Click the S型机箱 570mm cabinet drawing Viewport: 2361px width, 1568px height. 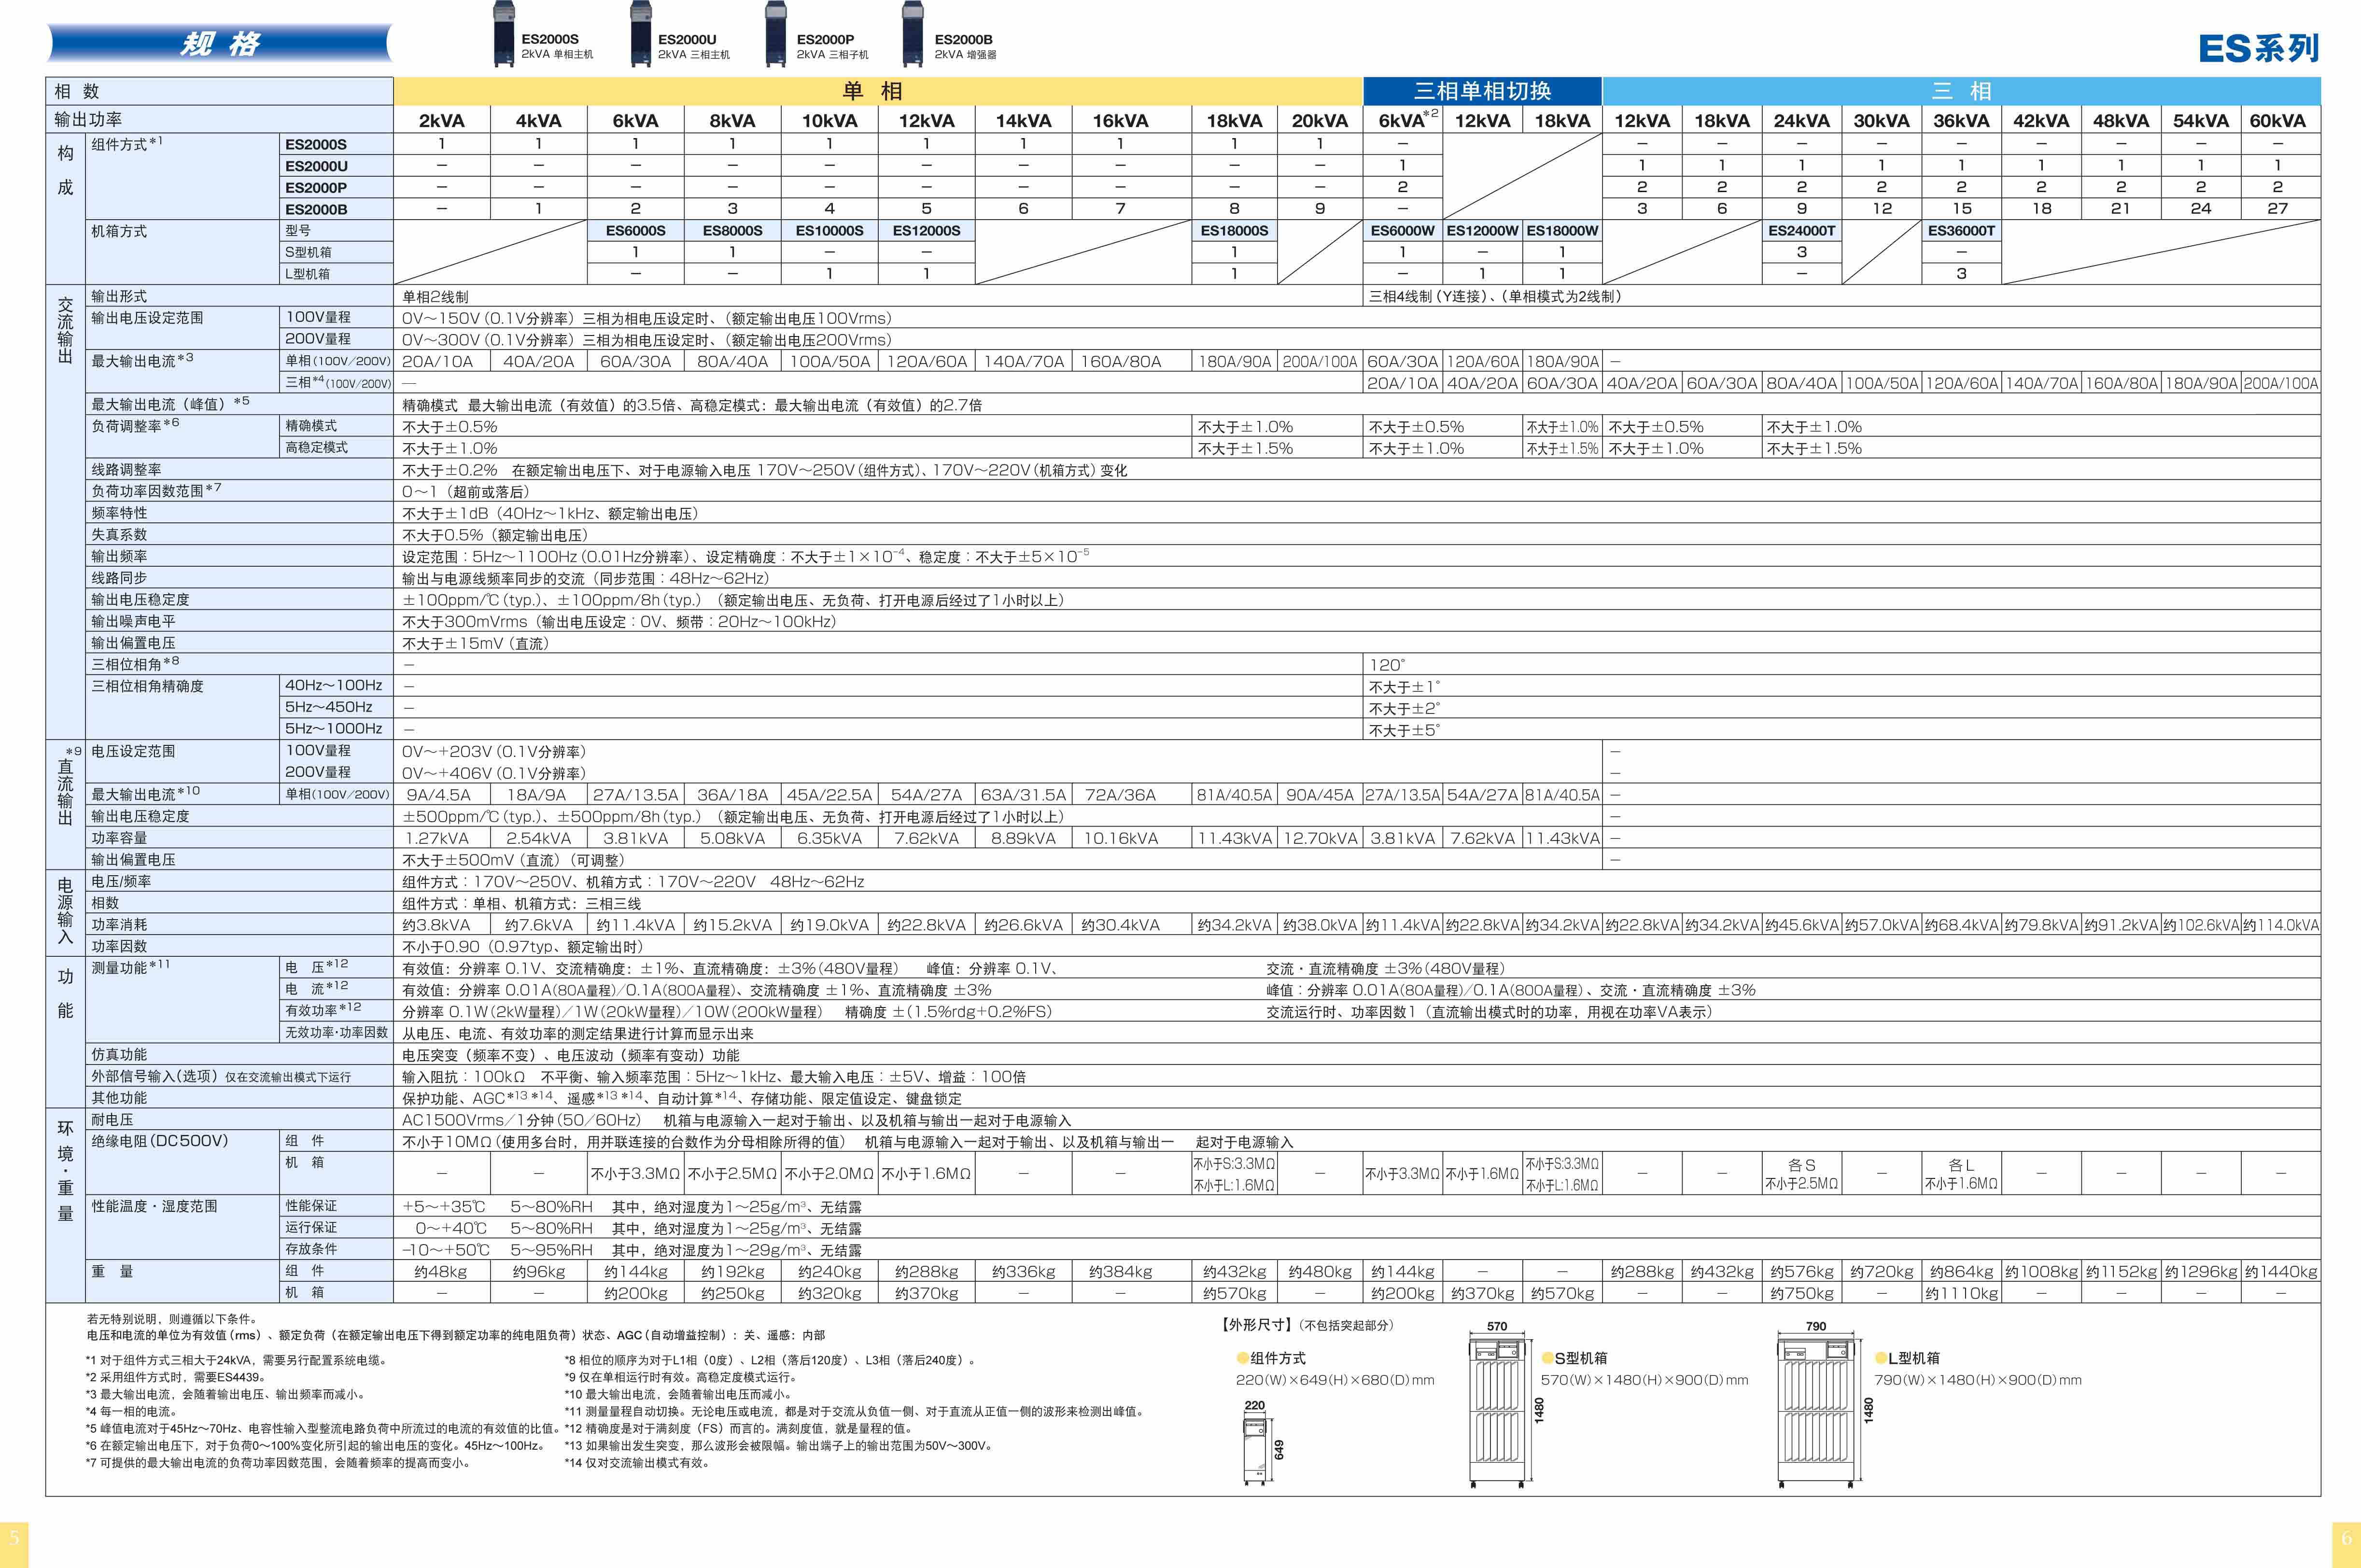(x=1498, y=1411)
